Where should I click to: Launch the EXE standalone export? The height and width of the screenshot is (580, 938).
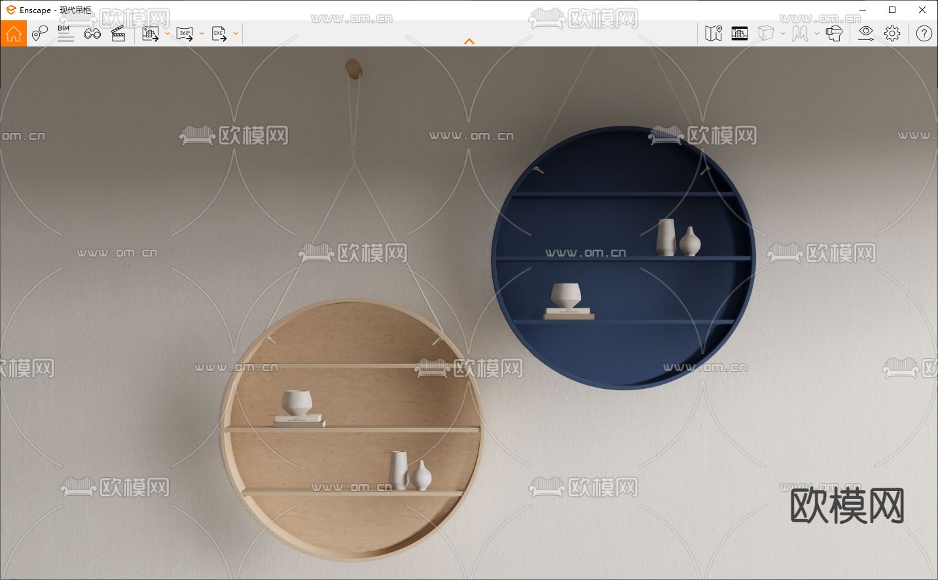click(219, 33)
